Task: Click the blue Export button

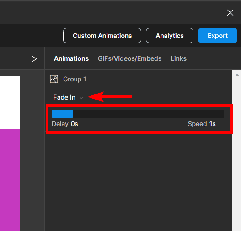Action: tap(218, 36)
